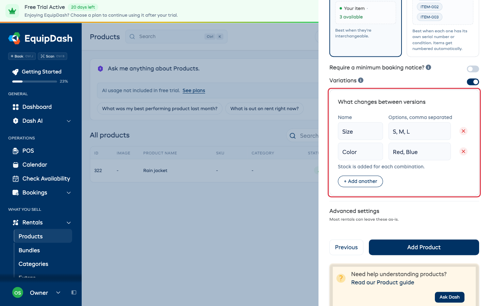The image size is (490, 306).
Task: Enable the minimum booking notice toggle
Action: (x=473, y=69)
